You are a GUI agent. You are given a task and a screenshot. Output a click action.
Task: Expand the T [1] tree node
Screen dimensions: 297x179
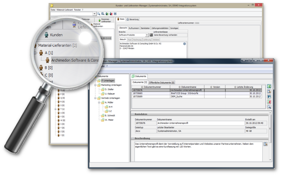[x=55, y=109]
